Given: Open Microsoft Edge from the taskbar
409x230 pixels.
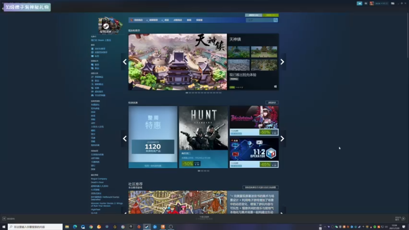Looking at the screenshot, I should [75, 227].
